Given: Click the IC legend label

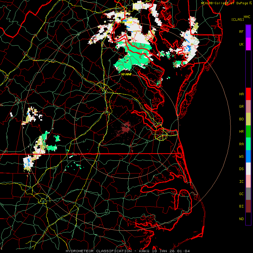Looking at the screenshot, I should click(241, 182).
